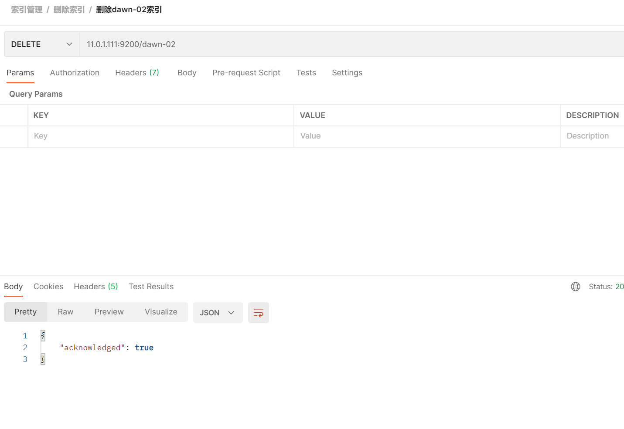This screenshot has height=429, width=624.
Task: Open the response Headers (5) tab
Action: [95, 287]
